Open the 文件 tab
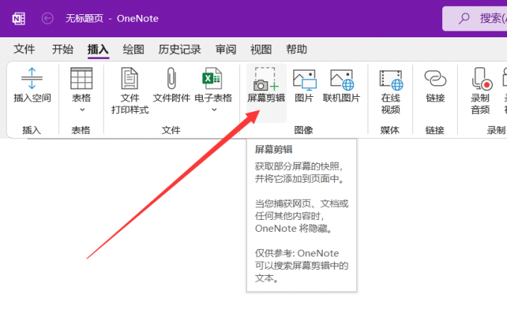This screenshot has width=507, height=328. click(x=25, y=49)
